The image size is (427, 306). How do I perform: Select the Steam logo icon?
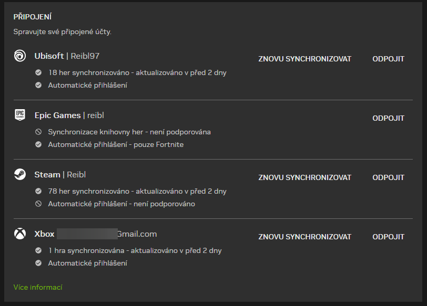tap(19, 174)
